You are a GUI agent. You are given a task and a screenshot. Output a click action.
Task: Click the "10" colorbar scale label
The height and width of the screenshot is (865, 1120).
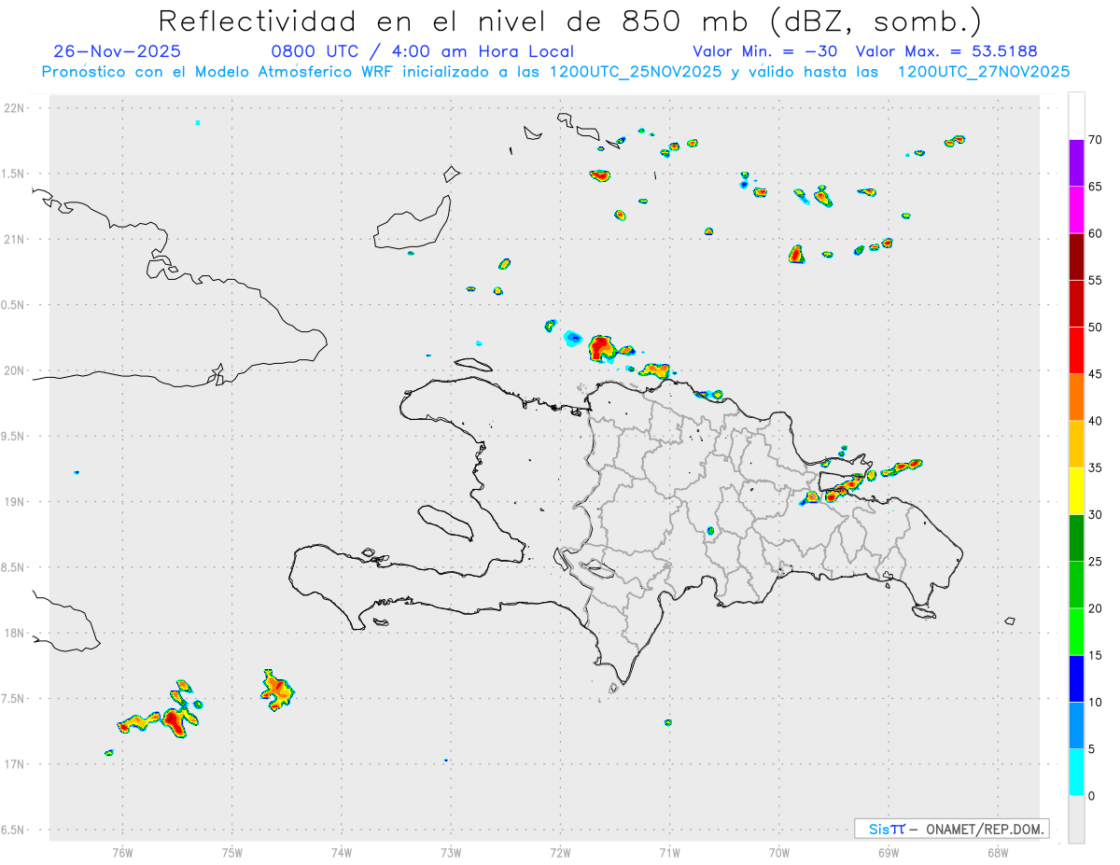[x=1096, y=702]
